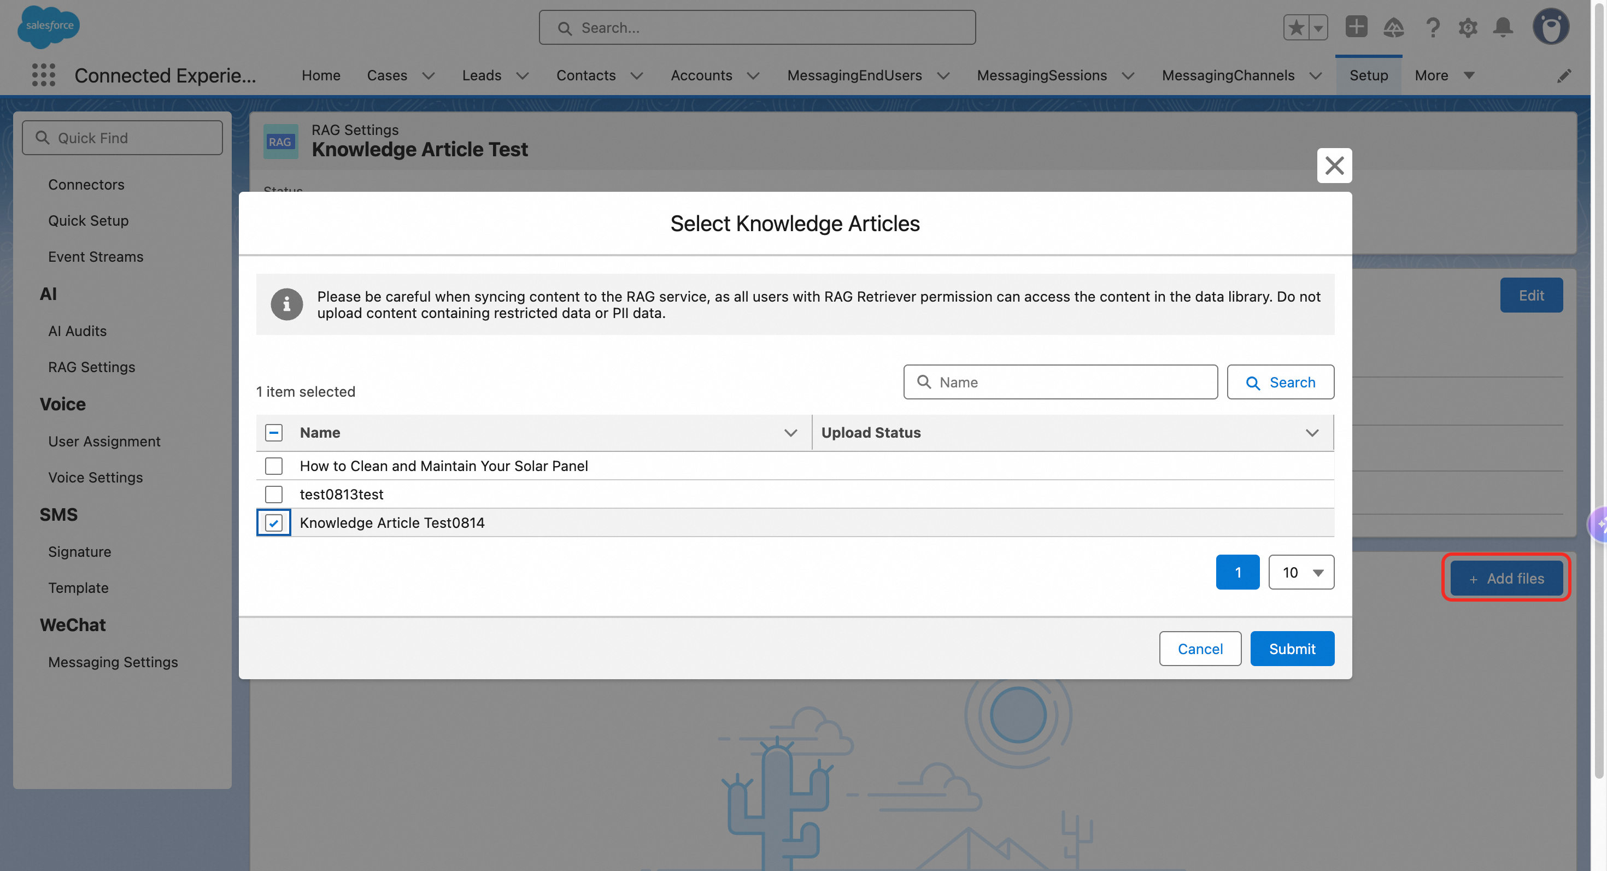1607x871 pixels.
Task: Open the More navigation menu
Action: point(1445,75)
